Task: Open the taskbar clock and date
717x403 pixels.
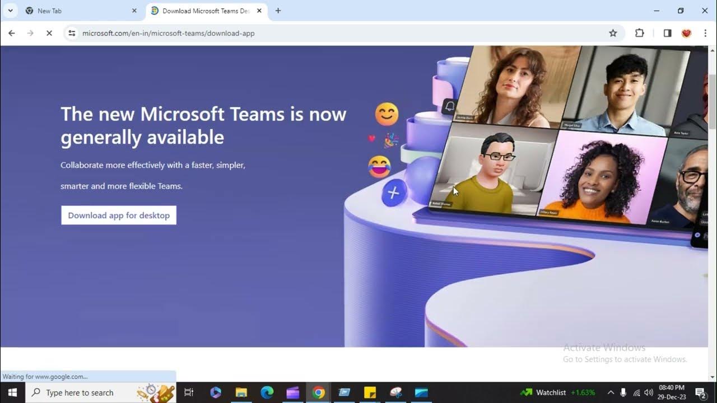Action: tap(672, 392)
